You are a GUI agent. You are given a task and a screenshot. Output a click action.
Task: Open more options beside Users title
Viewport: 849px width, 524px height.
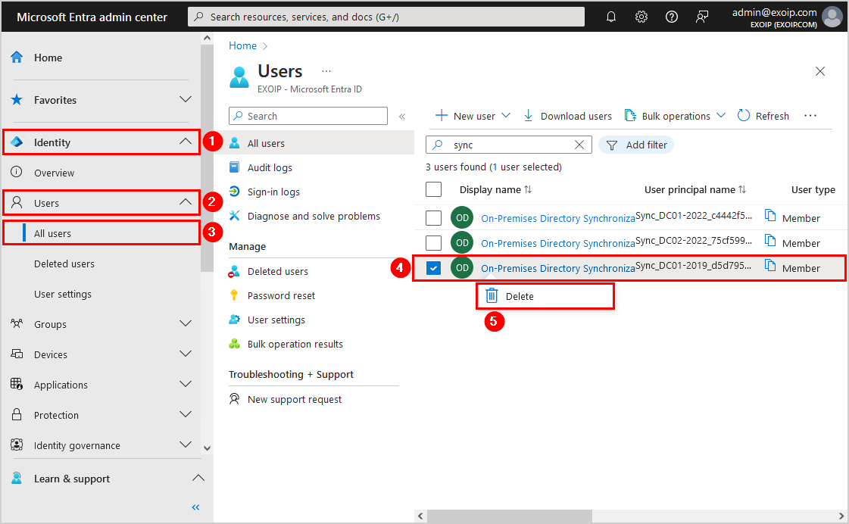[x=326, y=71]
